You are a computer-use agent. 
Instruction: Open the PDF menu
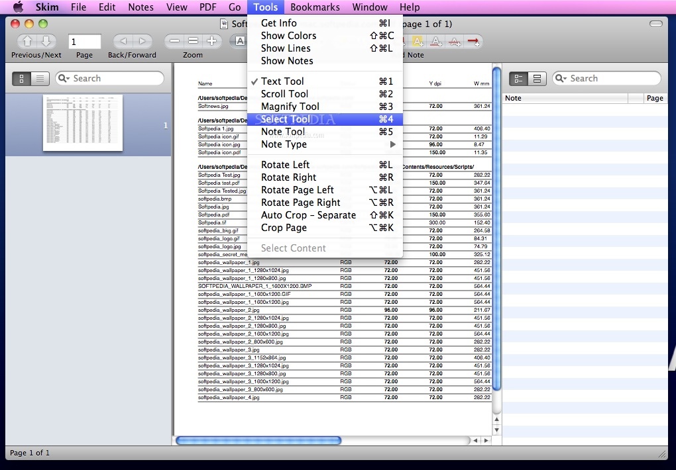pos(208,7)
